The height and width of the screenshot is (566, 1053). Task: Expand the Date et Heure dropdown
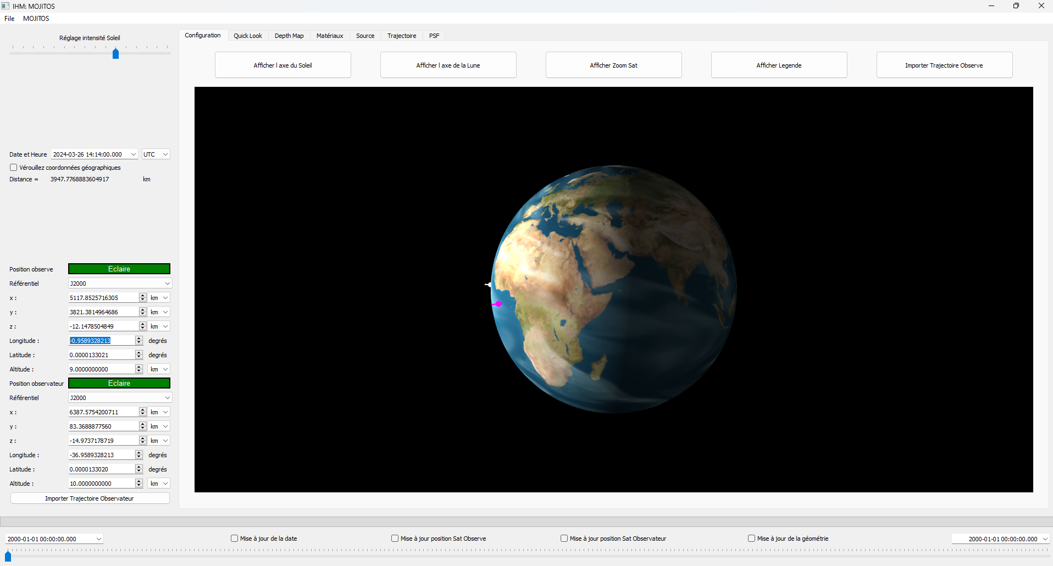[x=133, y=154]
